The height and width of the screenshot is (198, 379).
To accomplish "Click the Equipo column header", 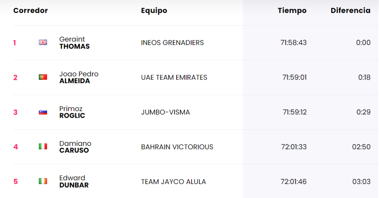I will (x=154, y=11).
